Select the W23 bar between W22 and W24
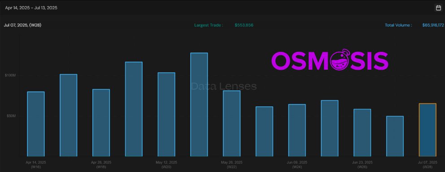This screenshot has width=445, height=172. [264, 131]
